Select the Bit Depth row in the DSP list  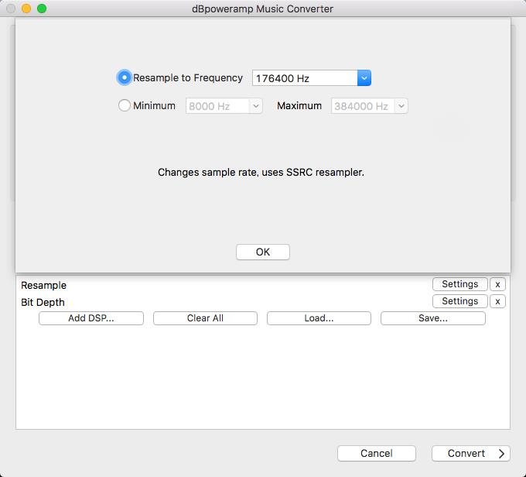coord(263,302)
